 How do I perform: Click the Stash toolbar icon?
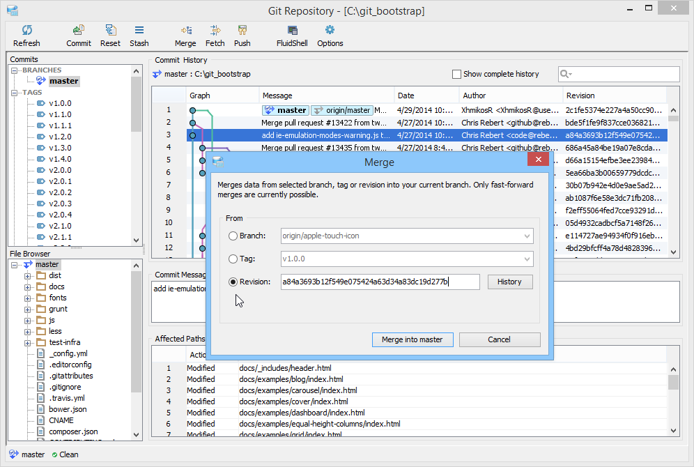139,30
